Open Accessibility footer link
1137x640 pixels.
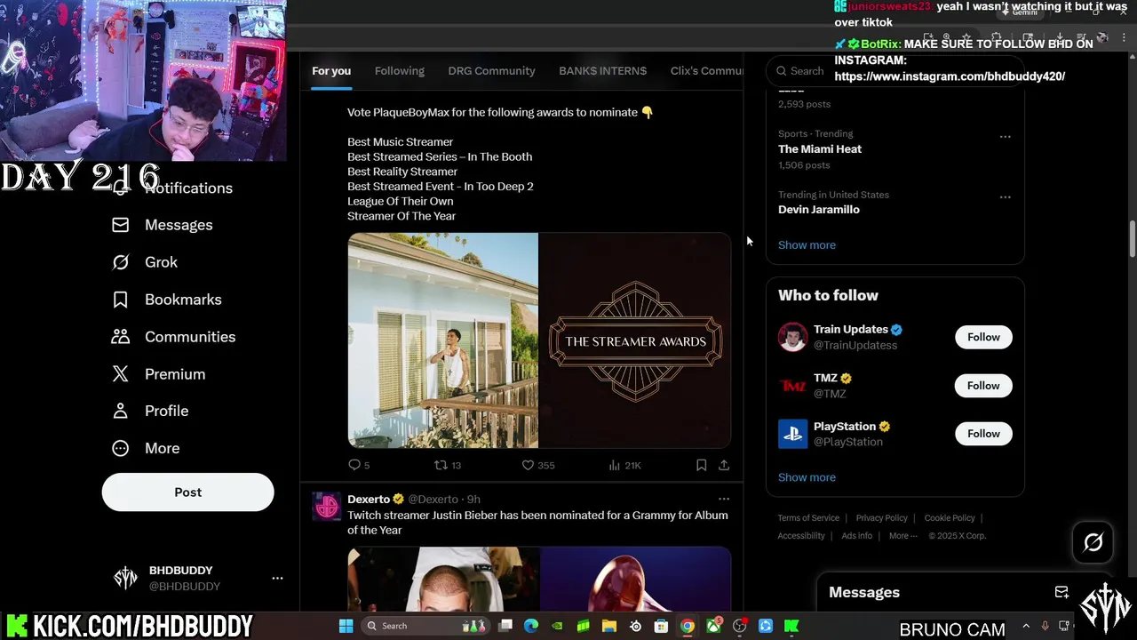(801, 536)
